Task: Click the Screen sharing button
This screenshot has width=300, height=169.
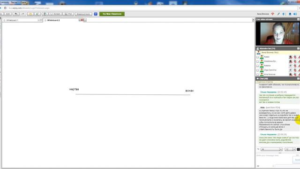Action: [x=55, y=14]
